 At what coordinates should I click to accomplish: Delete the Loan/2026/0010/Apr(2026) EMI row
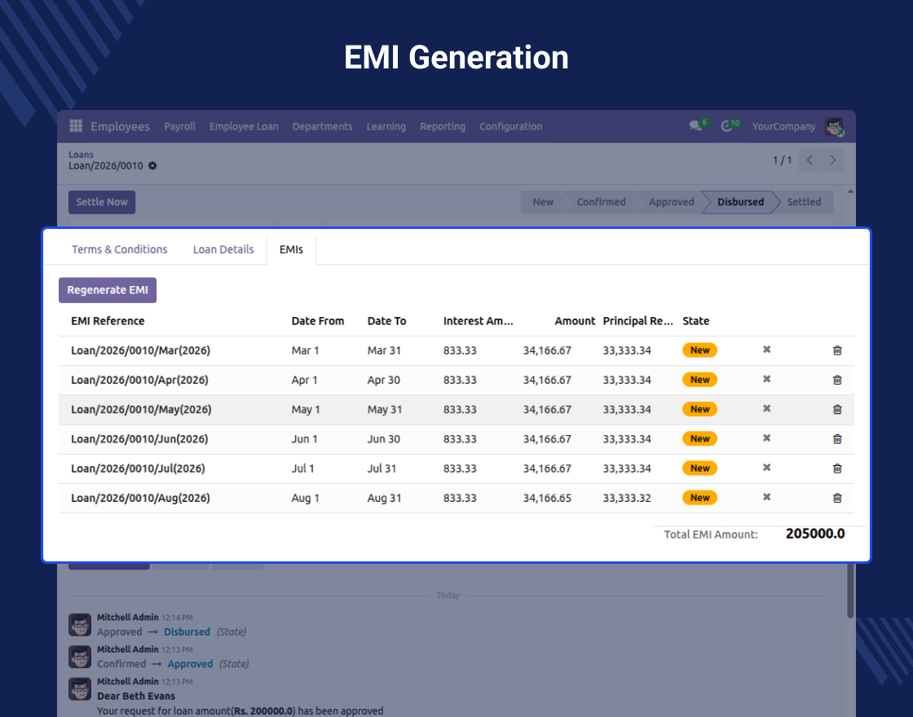click(837, 380)
